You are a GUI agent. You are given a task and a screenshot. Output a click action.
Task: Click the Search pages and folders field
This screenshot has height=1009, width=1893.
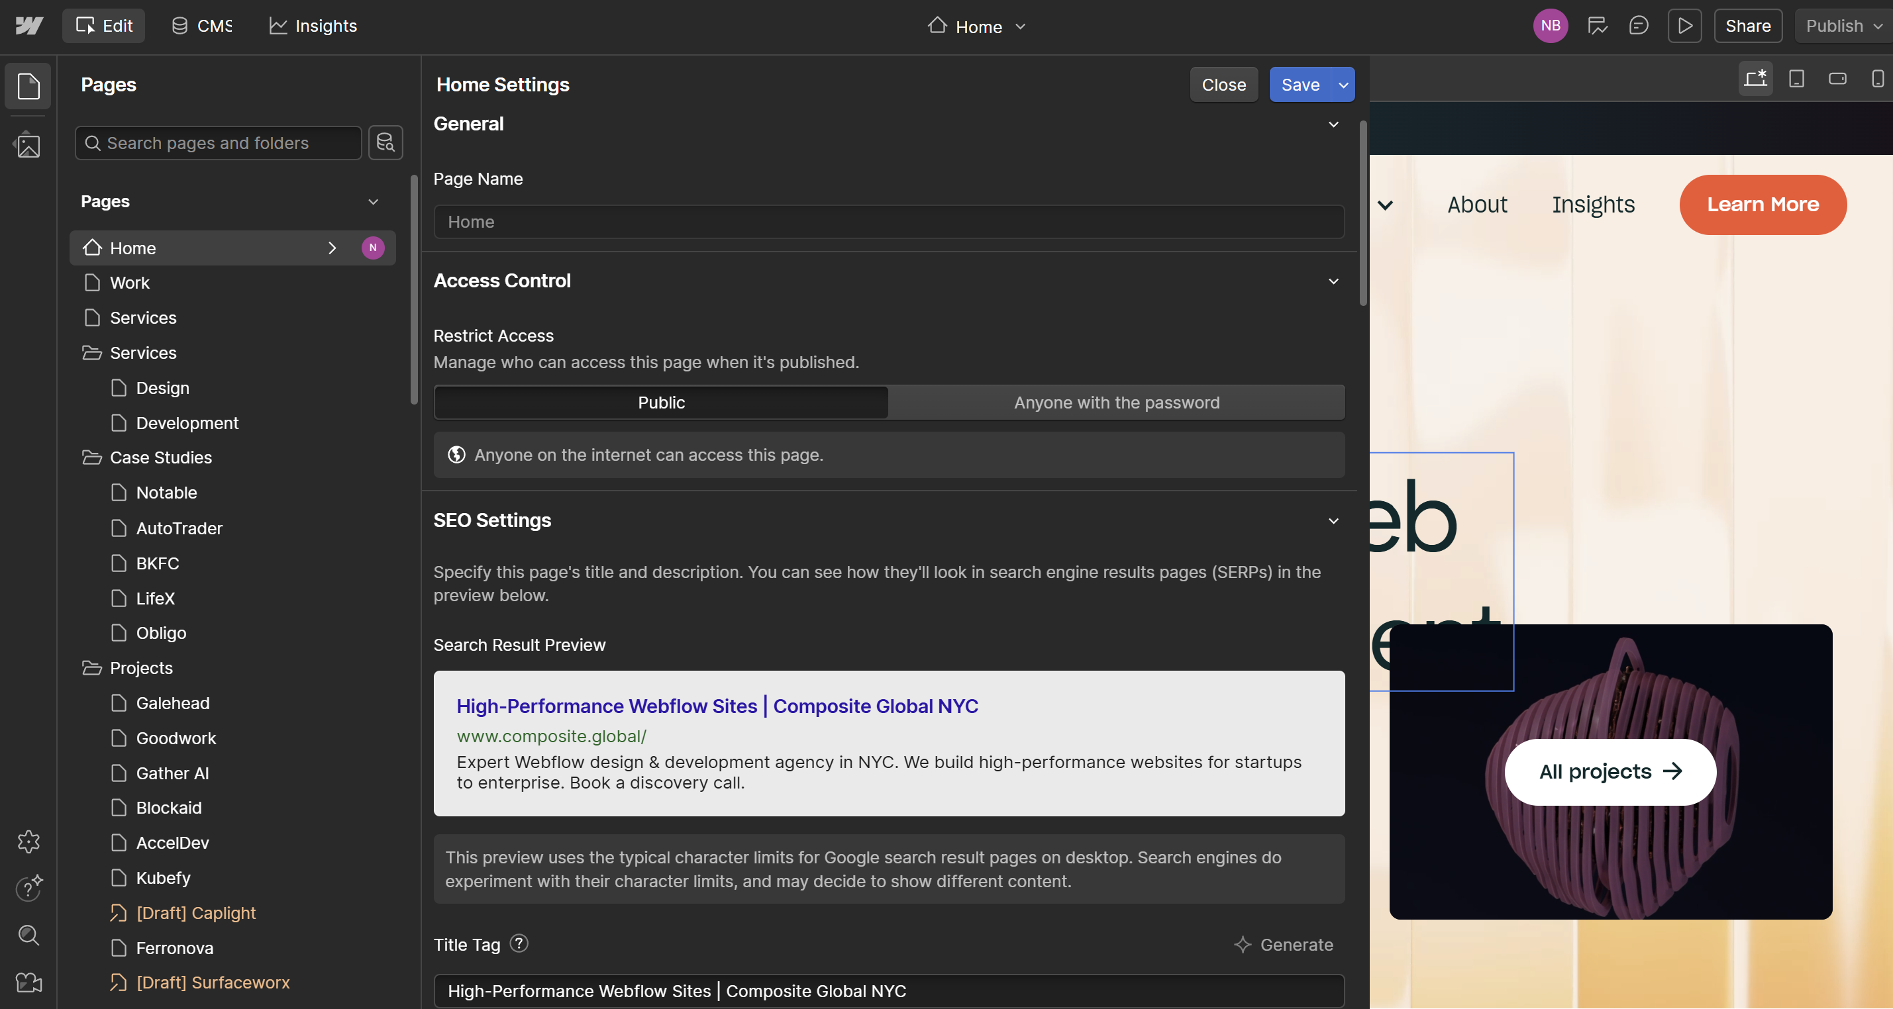(x=219, y=143)
